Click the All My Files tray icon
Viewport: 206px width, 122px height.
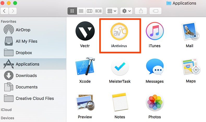pyautogui.click(x=9, y=41)
